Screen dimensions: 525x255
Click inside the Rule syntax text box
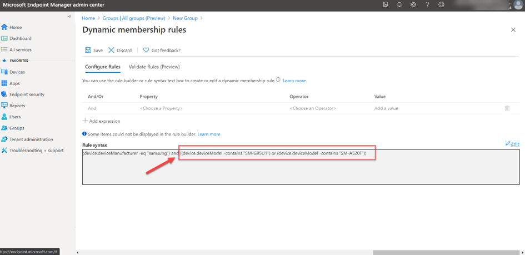(x=301, y=167)
